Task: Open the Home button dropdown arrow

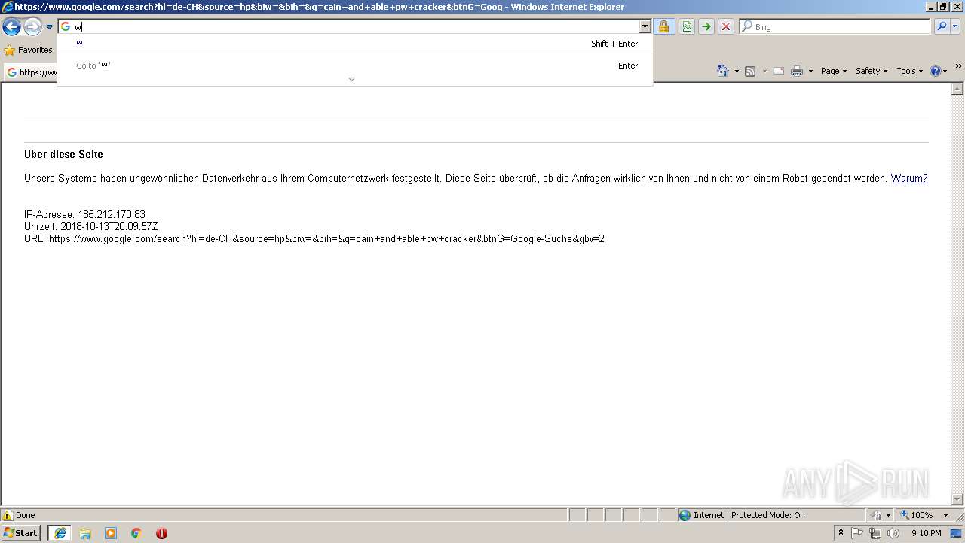Action: 737,71
